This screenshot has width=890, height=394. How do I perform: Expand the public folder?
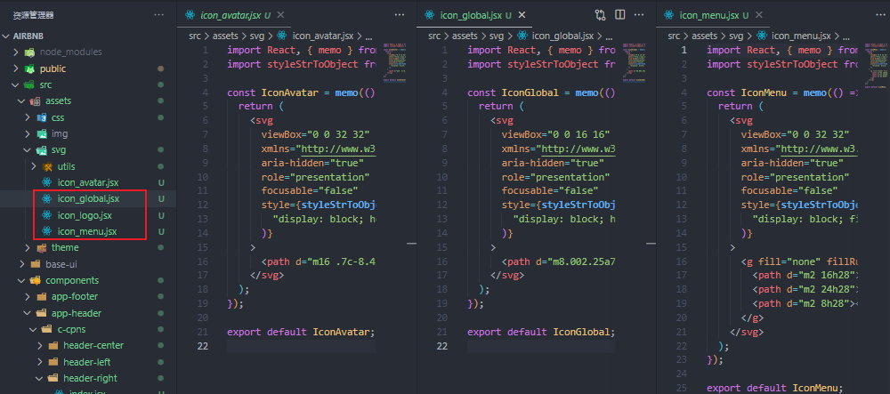click(x=16, y=68)
